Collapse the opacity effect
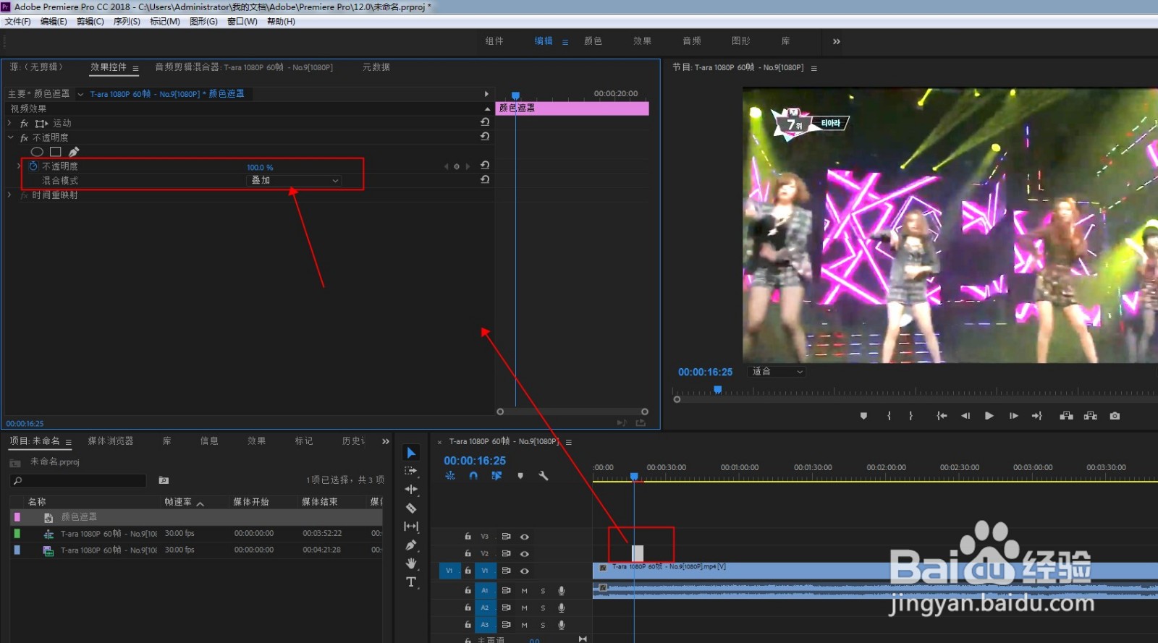This screenshot has width=1158, height=643. click(x=10, y=137)
